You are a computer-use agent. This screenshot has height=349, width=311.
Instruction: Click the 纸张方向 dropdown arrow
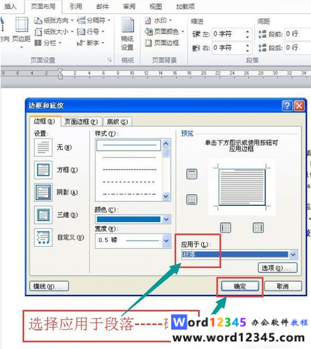click(x=72, y=21)
